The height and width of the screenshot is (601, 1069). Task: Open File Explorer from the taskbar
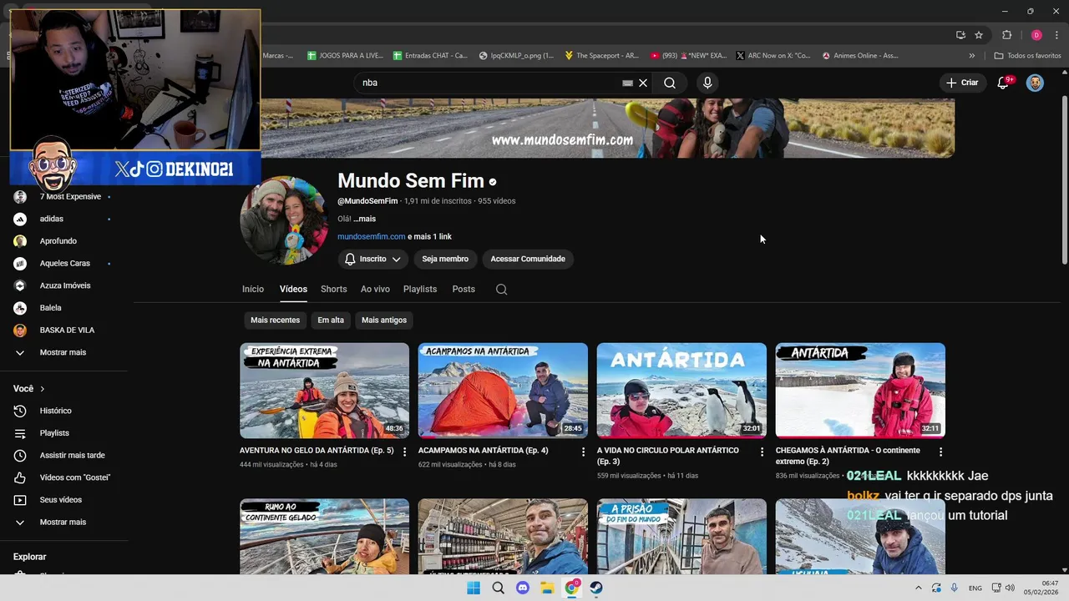point(547,588)
